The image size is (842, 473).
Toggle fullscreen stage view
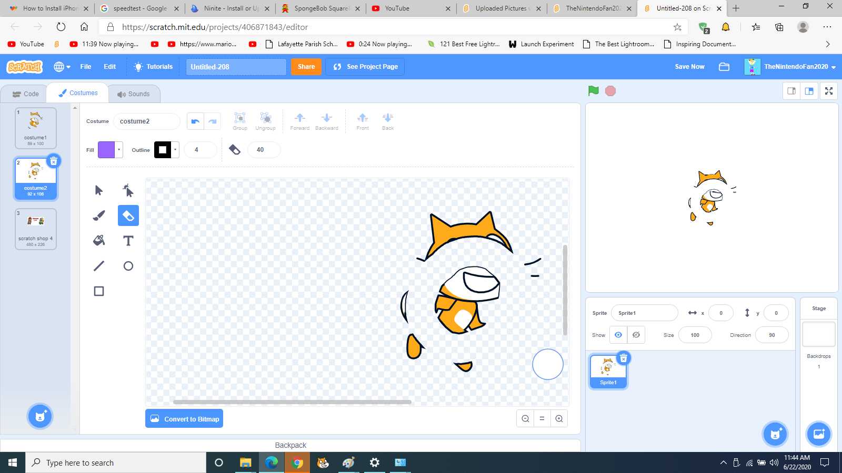point(828,90)
